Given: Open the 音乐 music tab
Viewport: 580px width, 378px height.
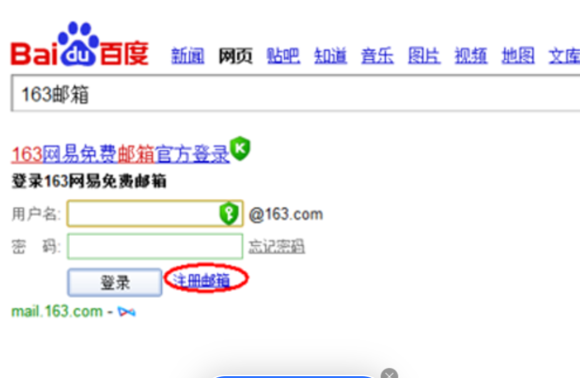Looking at the screenshot, I should (377, 56).
